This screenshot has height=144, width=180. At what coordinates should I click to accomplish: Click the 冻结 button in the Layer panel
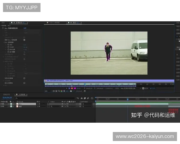pyautogui.click(x=153, y=88)
